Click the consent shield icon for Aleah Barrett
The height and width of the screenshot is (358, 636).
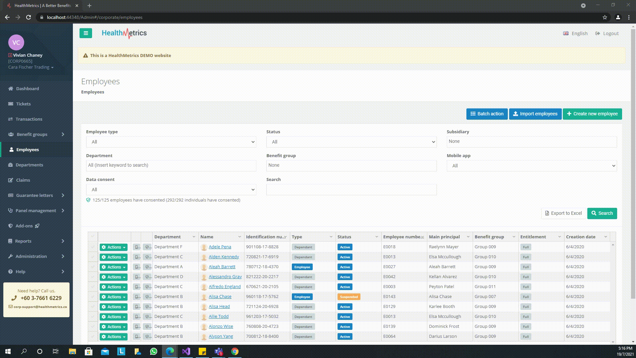click(147, 267)
